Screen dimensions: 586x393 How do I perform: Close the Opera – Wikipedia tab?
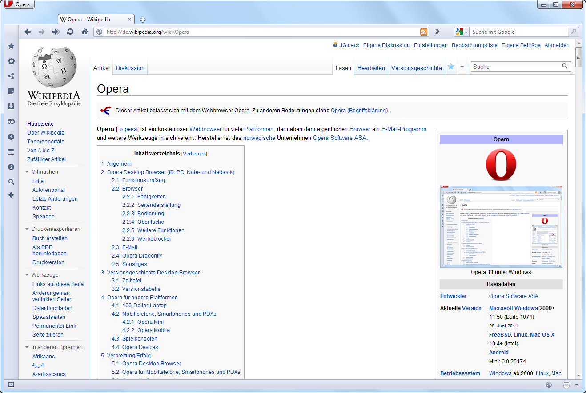(130, 20)
